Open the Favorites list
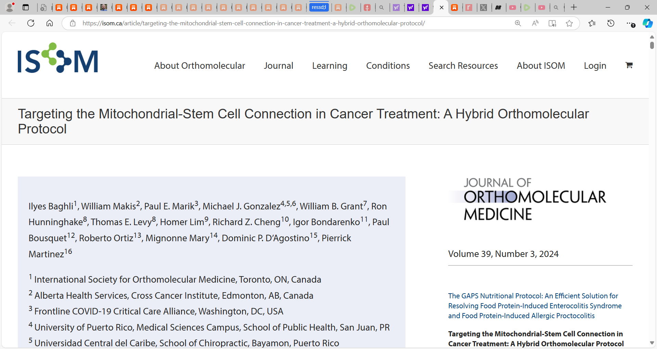Screen dimensions: 657x349 click(592, 23)
